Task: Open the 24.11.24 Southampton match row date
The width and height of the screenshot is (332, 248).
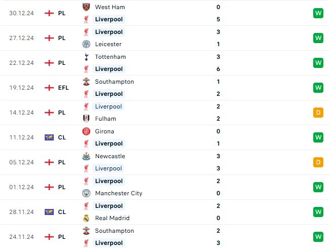Action: [21, 237]
